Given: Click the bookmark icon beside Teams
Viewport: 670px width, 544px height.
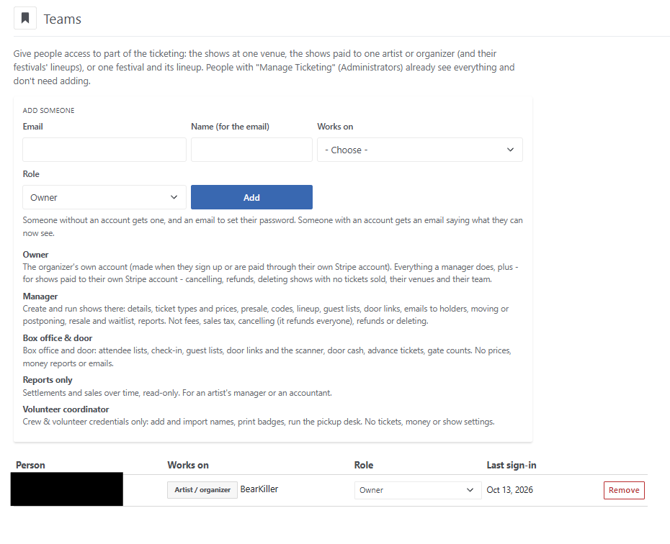Looking at the screenshot, I should click(x=25, y=18).
